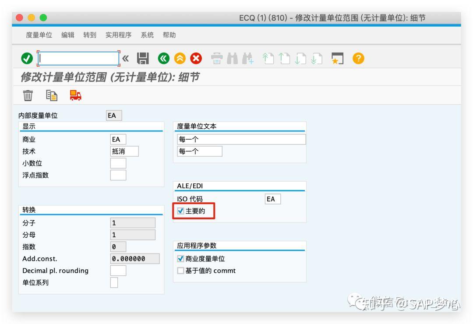Screen dimensions: 473x324
Task: Click the Copy As document icon
Action: (52, 95)
